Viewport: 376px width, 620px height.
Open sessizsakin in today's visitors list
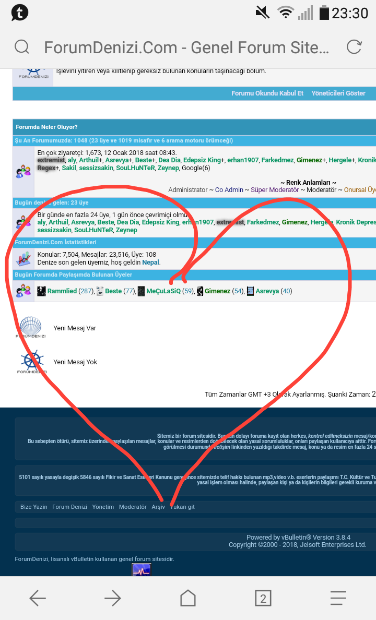[x=55, y=230]
